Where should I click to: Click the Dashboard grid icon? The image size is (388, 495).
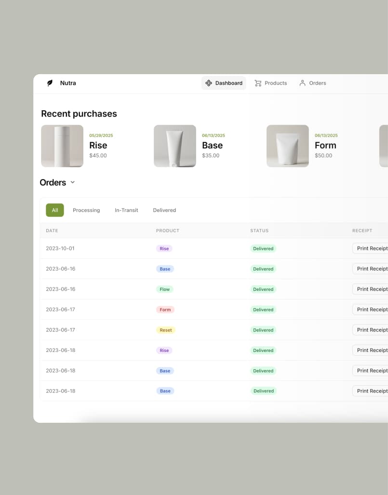tap(209, 83)
